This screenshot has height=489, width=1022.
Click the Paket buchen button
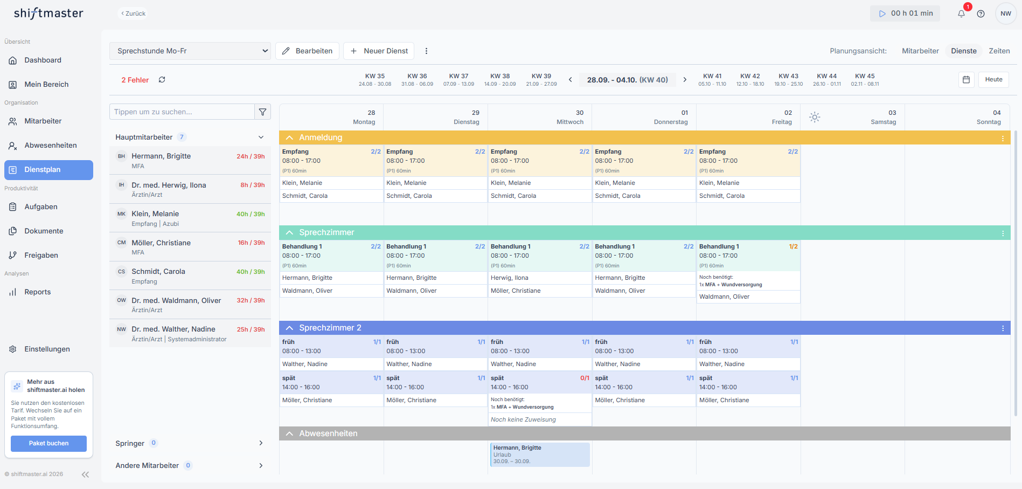tap(48, 443)
